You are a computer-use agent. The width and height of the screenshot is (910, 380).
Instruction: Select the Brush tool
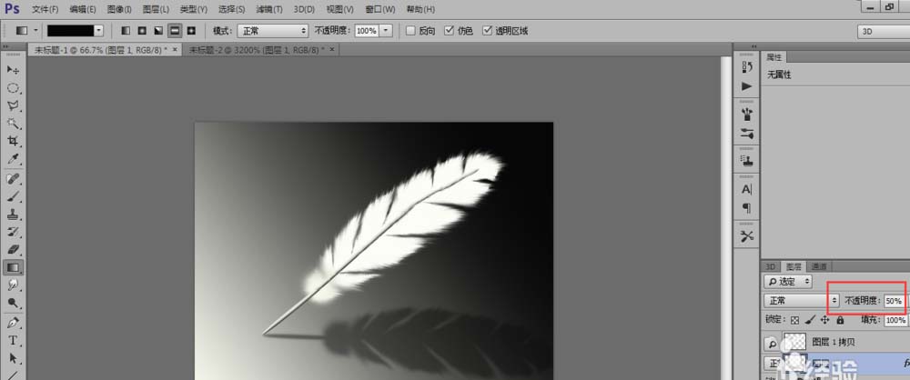pyautogui.click(x=14, y=196)
